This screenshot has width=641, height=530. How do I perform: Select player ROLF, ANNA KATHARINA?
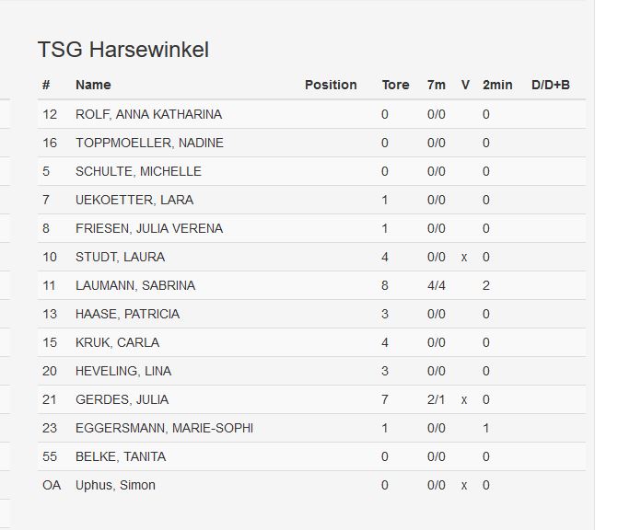click(148, 114)
